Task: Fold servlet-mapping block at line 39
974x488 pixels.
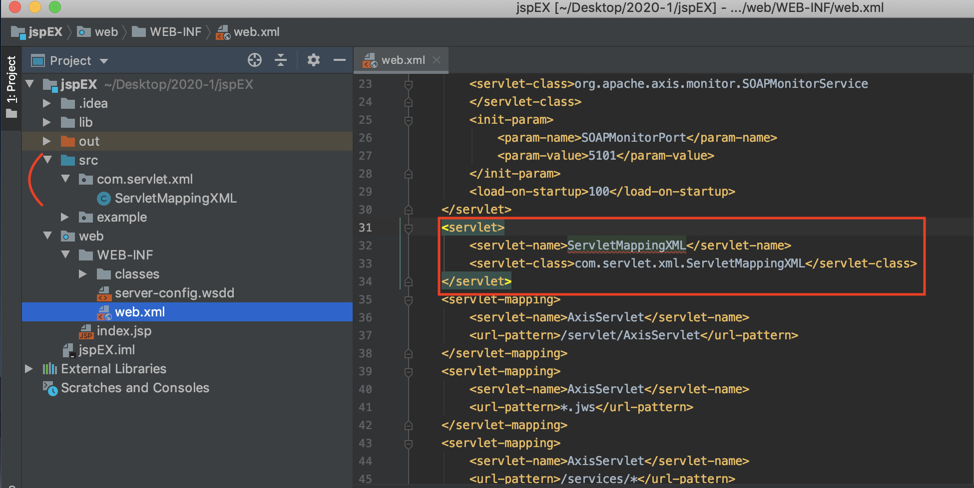Action: (408, 372)
